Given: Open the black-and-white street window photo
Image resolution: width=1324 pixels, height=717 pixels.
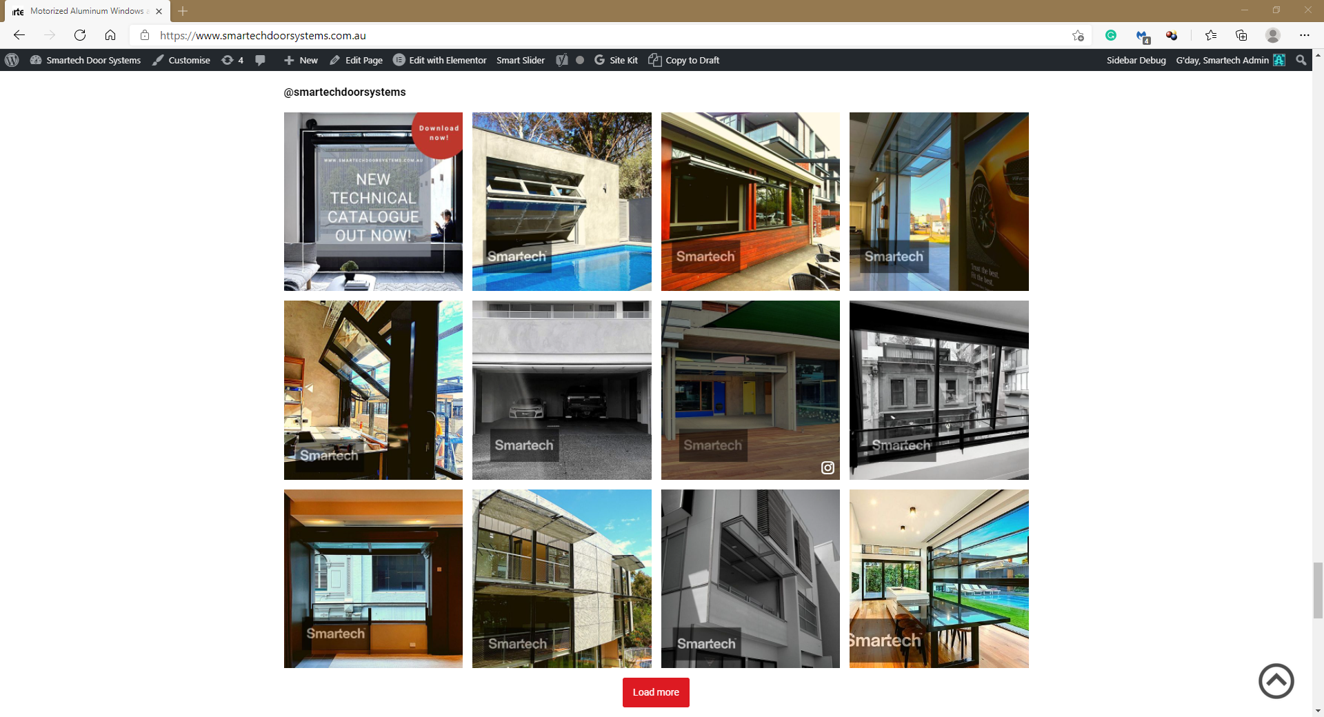Looking at the screenshot, I should (939, 390).
